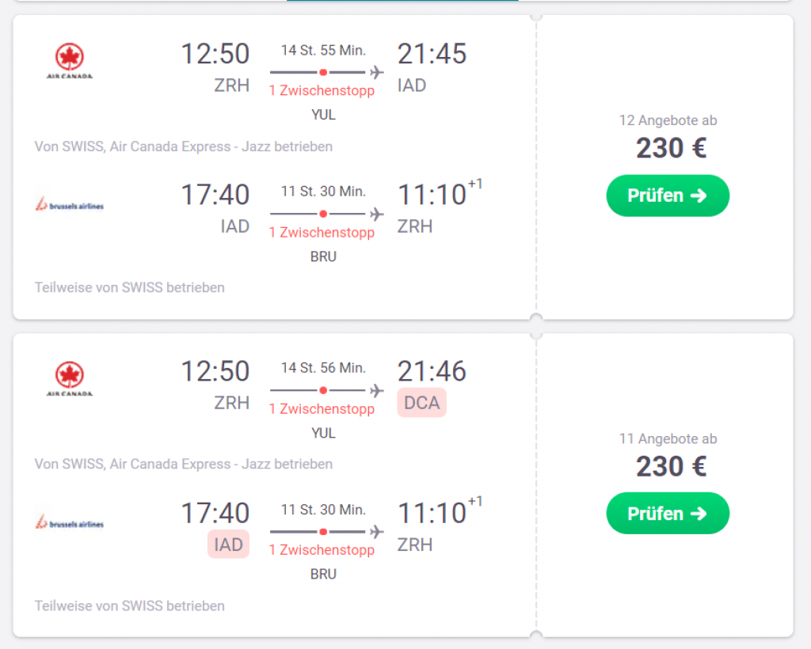Click the Brussels Airlines logo in the first result
Image resolution: width=811 pixels, height=649 pixels.
[x=70, y=206]
